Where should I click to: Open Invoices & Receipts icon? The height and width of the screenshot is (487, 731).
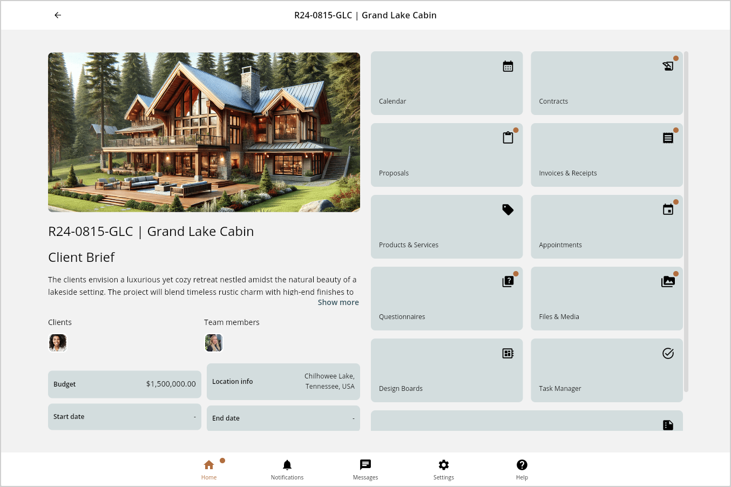click(x=668, y=138)
